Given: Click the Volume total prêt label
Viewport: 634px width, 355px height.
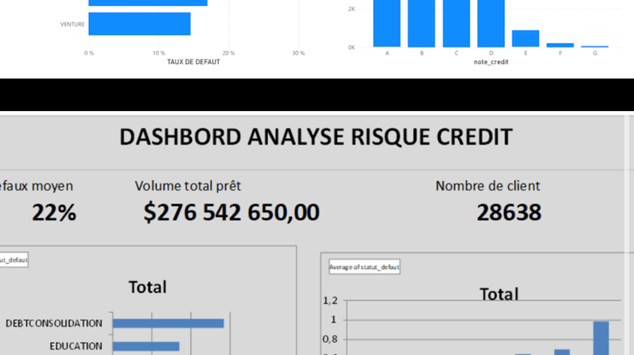Looking at the screenshot, I should pos(188,186).
